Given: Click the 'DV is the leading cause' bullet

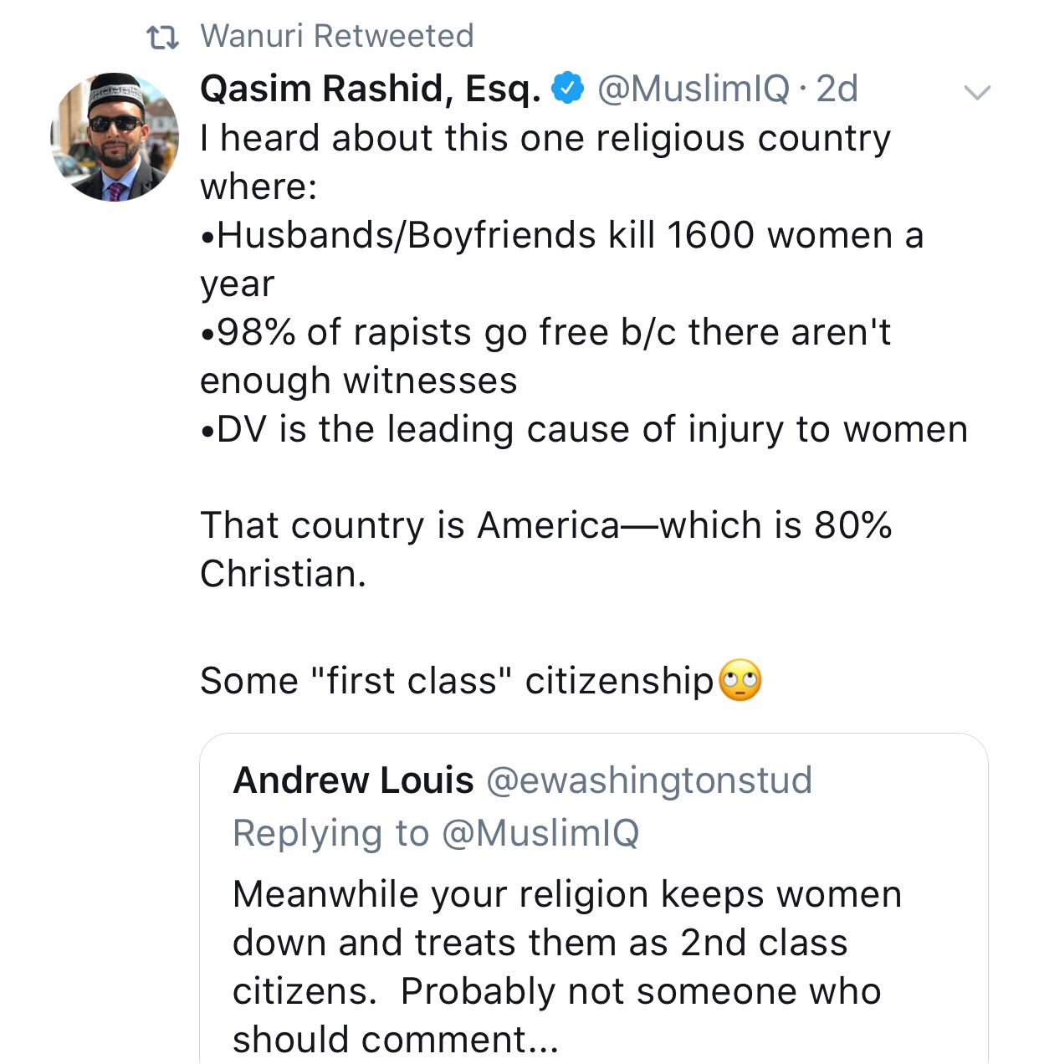Looking at the screenshot, I should 584,429.
